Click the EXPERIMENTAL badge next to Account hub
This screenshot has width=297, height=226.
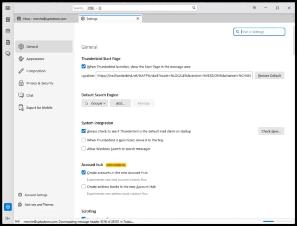[116, 165]
